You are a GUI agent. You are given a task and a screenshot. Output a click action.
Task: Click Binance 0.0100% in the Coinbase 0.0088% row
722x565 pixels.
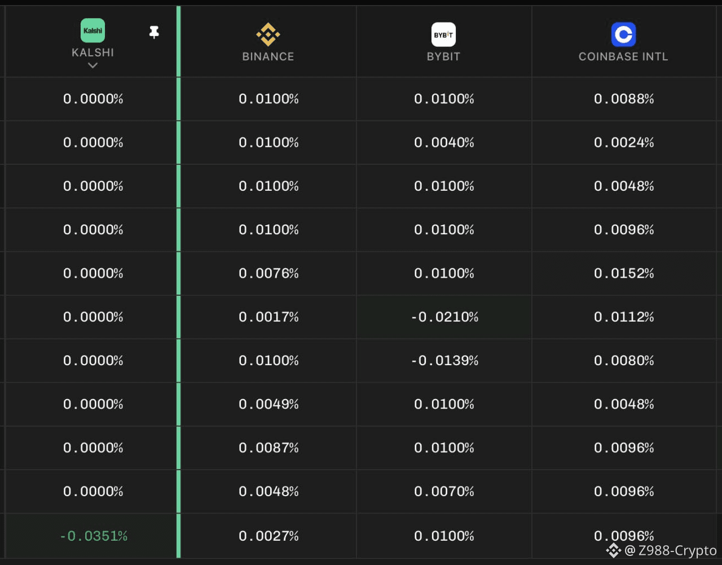point(268,99)
